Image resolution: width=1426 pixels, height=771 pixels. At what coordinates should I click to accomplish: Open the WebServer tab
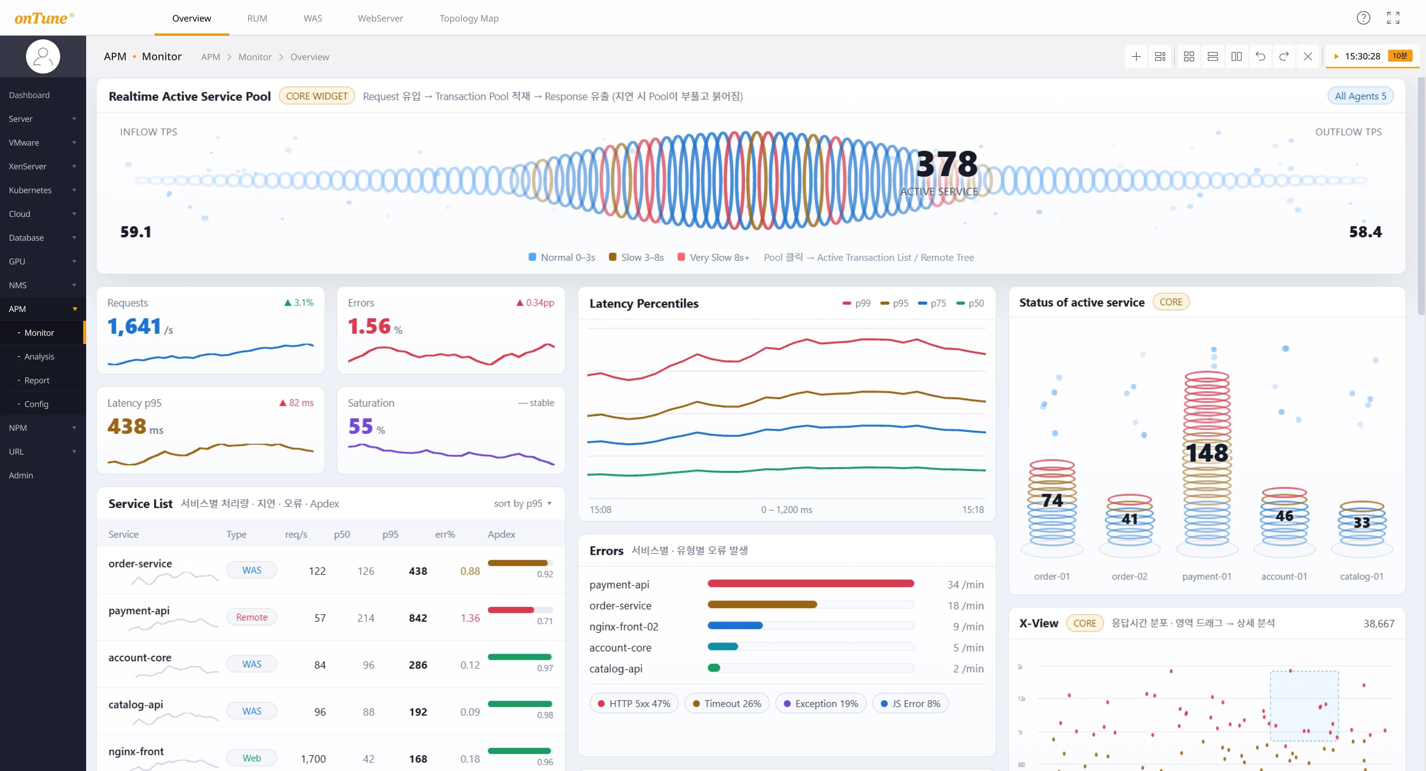point(380,18)
